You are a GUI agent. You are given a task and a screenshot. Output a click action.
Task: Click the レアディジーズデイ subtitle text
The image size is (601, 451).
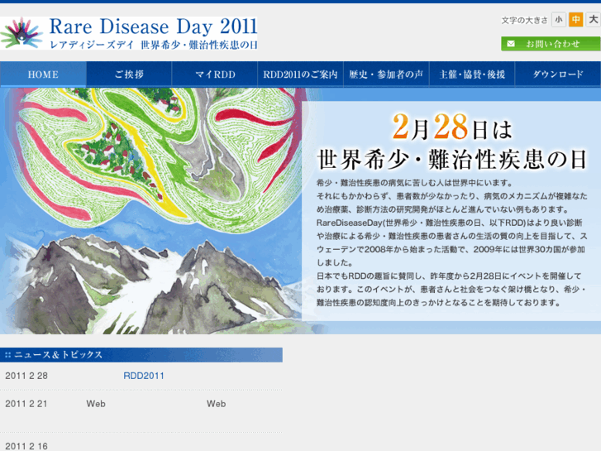pos(92,45)
